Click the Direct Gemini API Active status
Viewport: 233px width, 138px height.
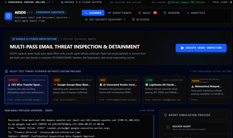point(188,2)
